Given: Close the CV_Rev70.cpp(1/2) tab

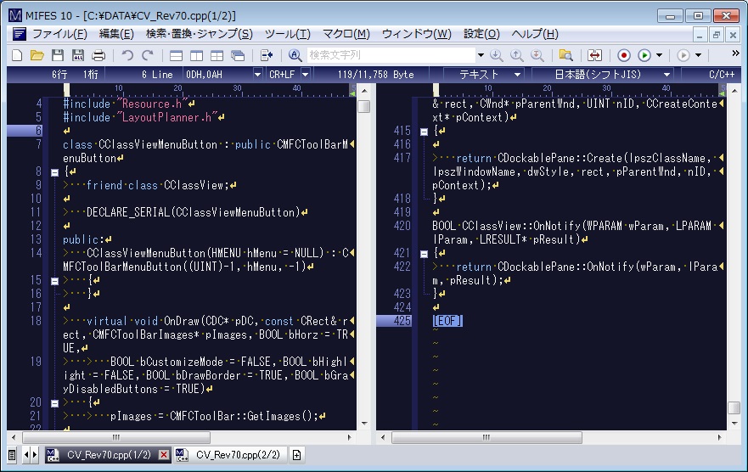Looking at the screenshot, I should pyautogui.click(x=164, y=455).
